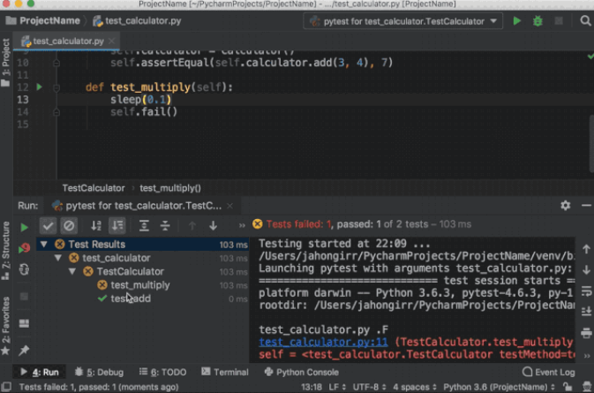Click the test_multiply() breadcrumb
The height and width of the screenshot is (393, 594).
(x=170, y=188)
